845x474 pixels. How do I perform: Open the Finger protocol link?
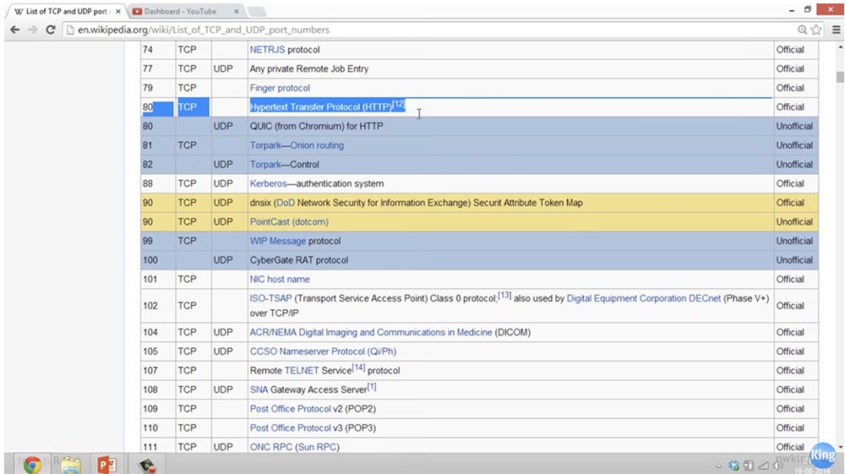280,88
